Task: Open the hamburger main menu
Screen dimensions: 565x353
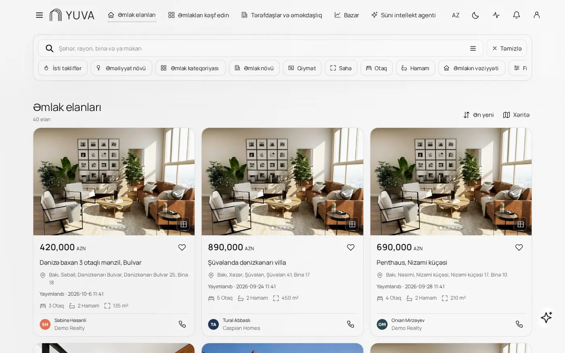Action: (x=39, y=15)
